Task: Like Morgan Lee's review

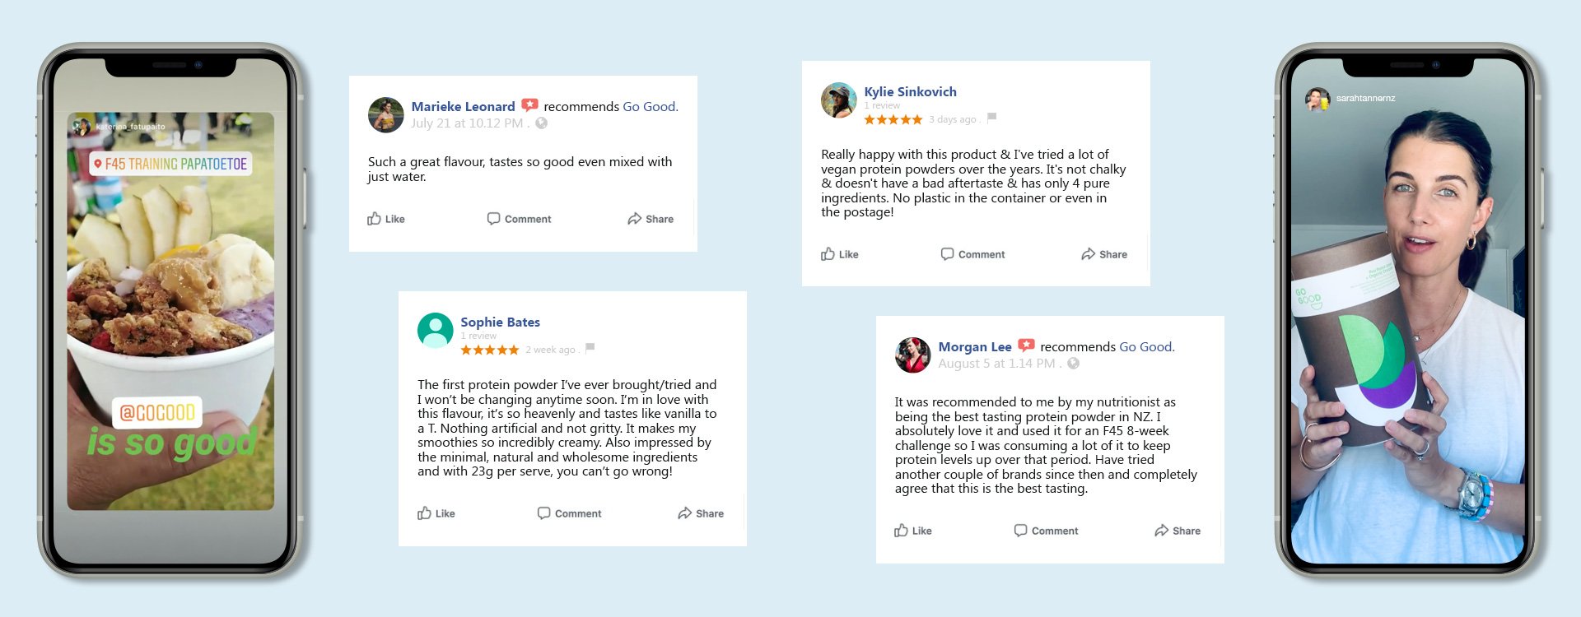Action: pos(912,531)
